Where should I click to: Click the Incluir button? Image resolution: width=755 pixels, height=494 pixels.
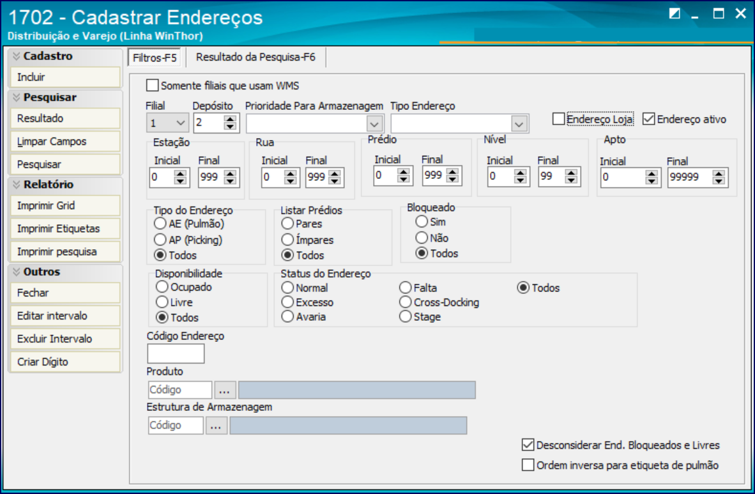coord(65,77)
